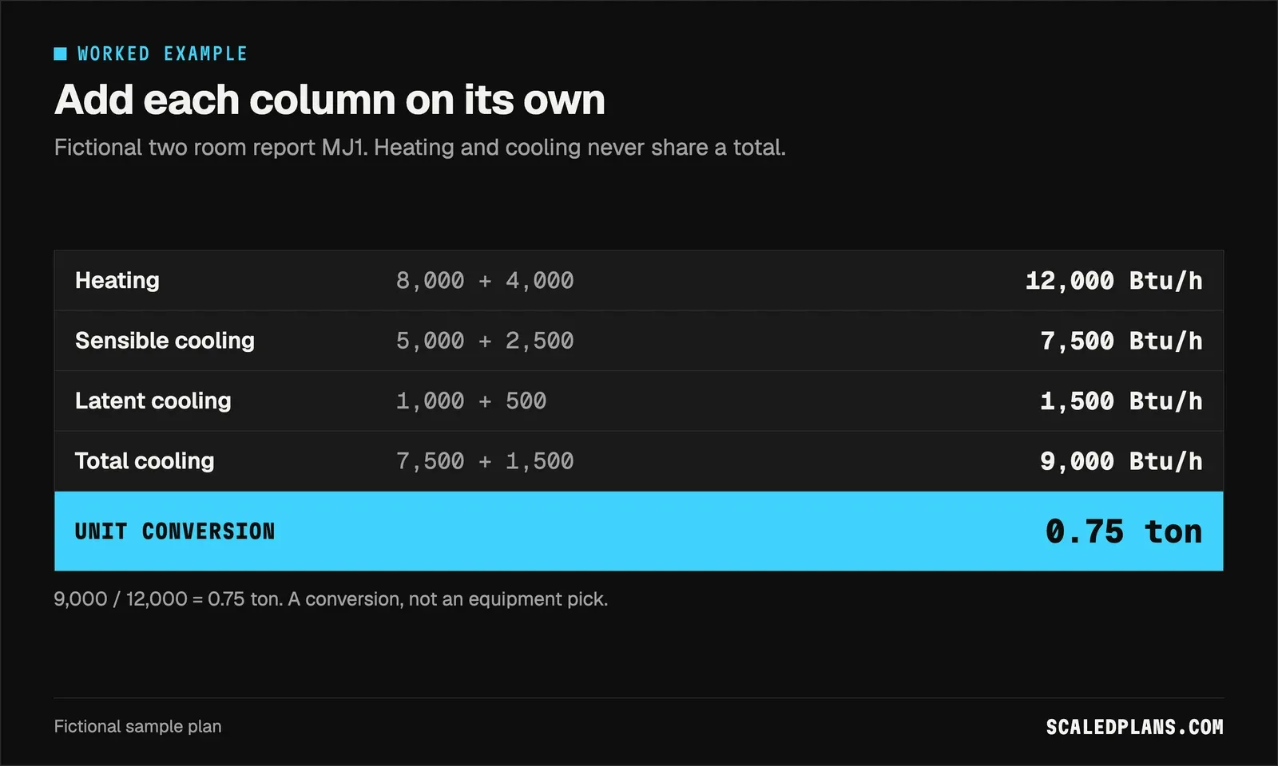Click the '12,000 Btu/h' result

tap(1113, 281)
